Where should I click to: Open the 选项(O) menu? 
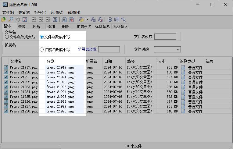pyautogui.click(x=57, y=12)
